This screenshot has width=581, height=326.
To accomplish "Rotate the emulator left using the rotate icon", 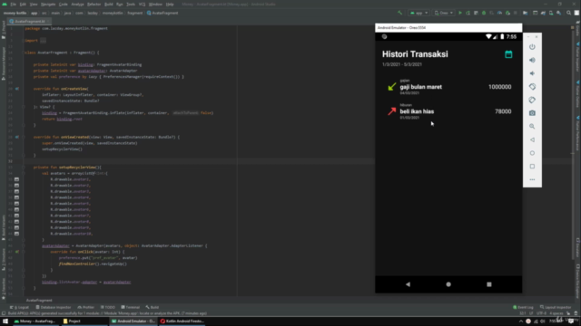I will pos(532,87).
